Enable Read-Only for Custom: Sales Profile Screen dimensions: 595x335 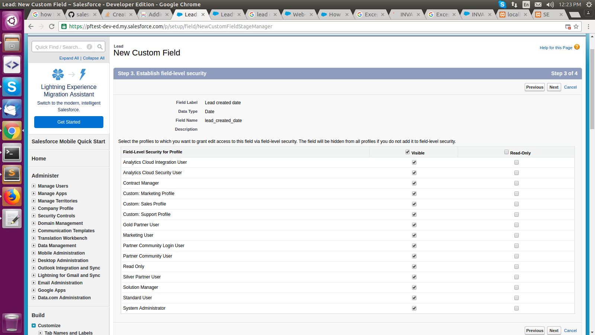pyautogui.click(x=517, y=204)
